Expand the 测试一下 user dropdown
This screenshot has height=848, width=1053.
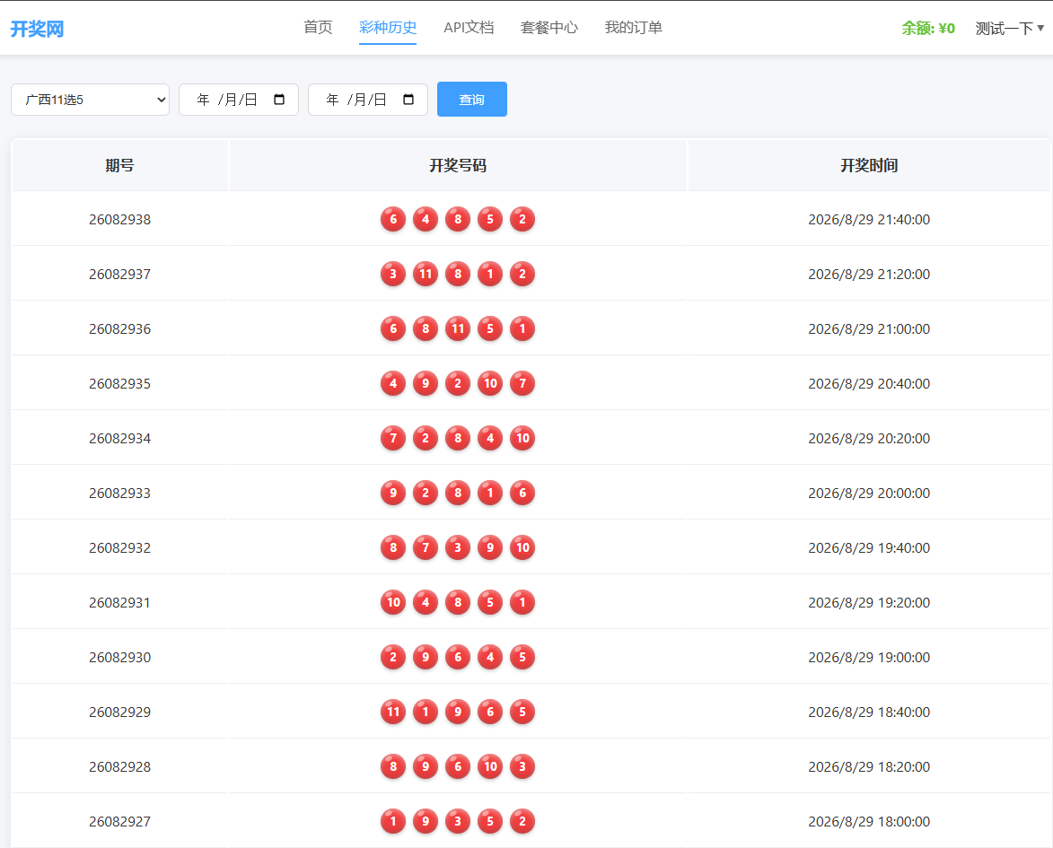[x=1009, y=28]
